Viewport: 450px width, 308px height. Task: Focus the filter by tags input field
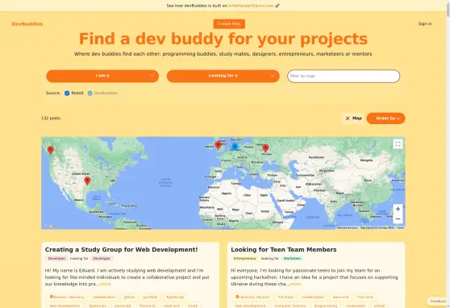pos(344,76)
